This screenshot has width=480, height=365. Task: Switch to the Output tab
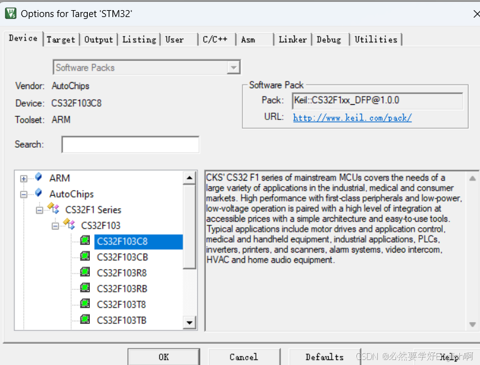point(99,40)
